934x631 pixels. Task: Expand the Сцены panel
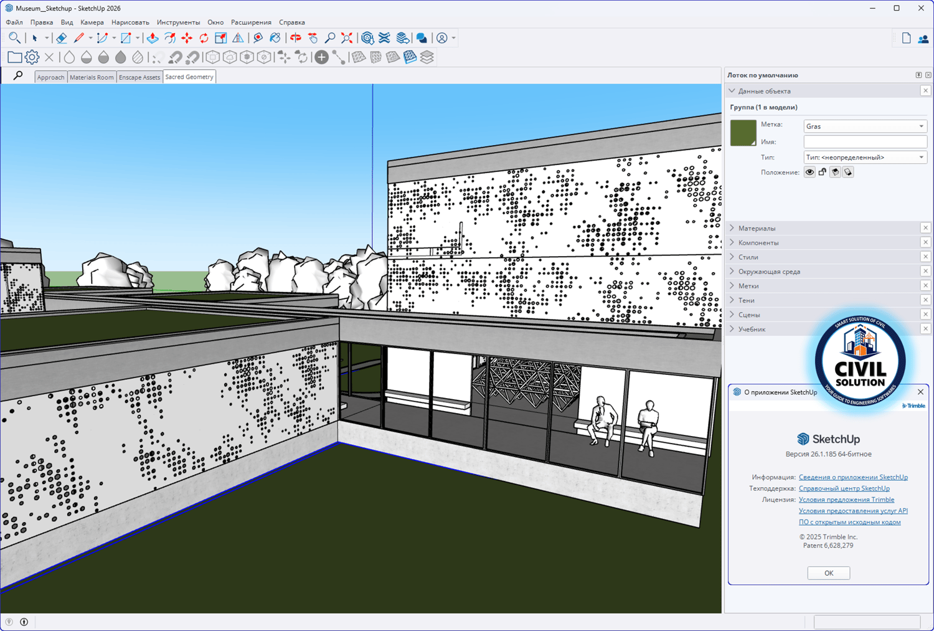(x=732, y=315)
